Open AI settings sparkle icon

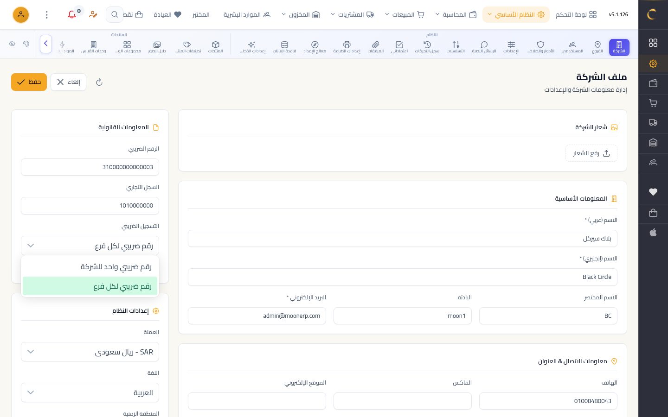[x=253, y=47]
